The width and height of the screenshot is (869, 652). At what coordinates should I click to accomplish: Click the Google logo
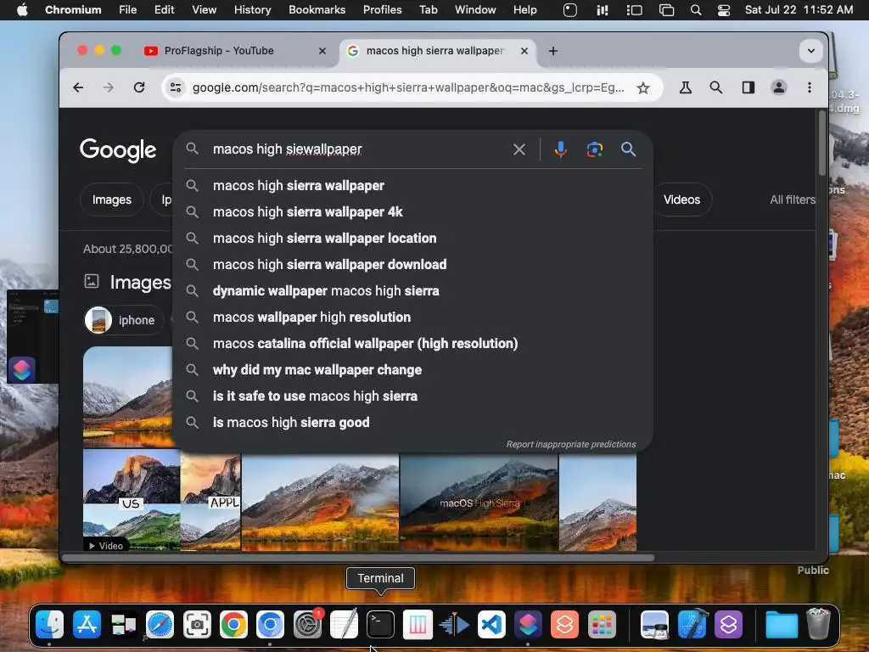point(118,149)
